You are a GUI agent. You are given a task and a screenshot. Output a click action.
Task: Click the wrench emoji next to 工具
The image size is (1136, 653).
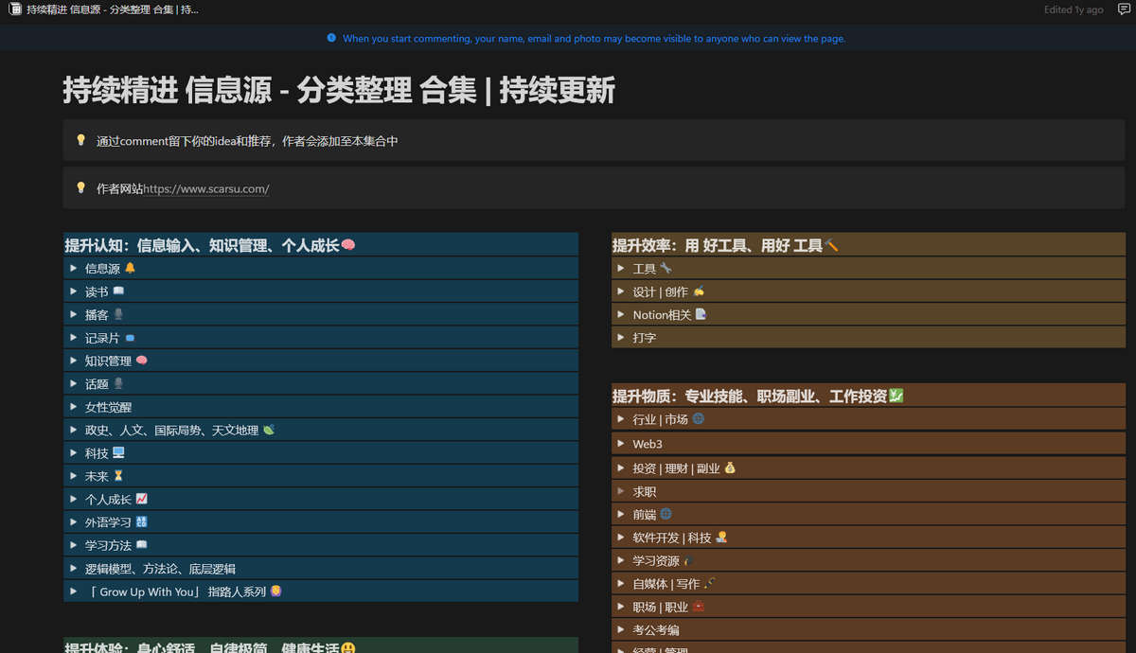666,268
